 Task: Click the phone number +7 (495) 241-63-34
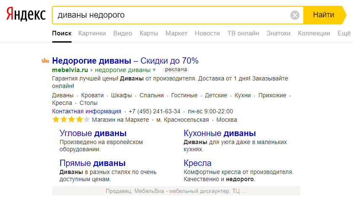[155, 111]
